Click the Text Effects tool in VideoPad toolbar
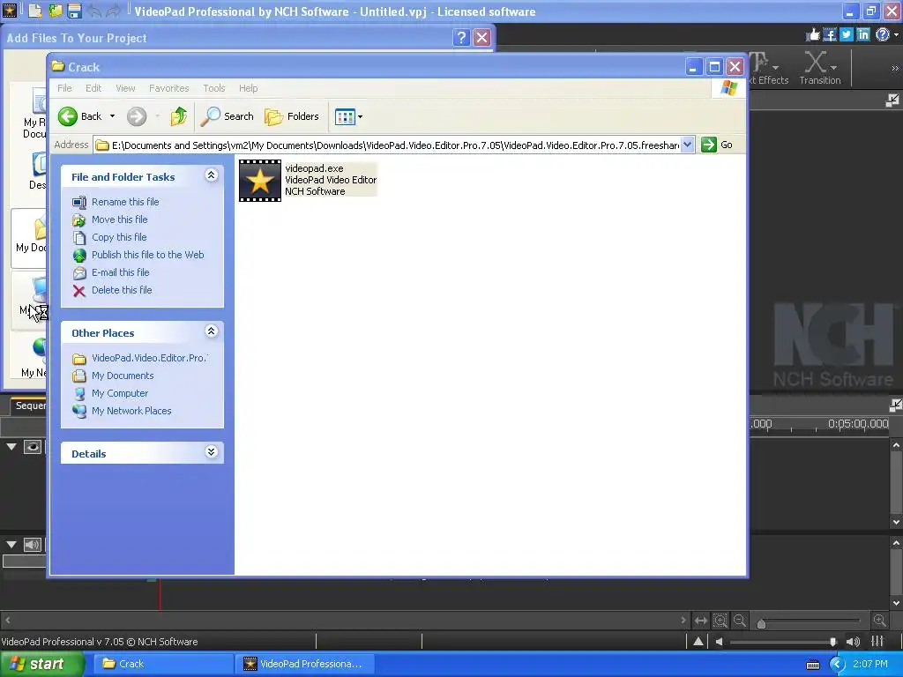 click(x=769, y=68)
